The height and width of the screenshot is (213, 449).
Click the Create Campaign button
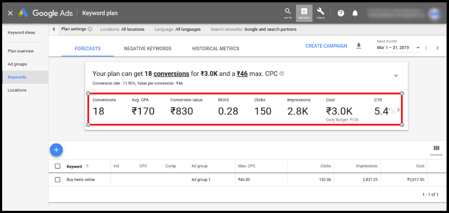coord(326,46)
